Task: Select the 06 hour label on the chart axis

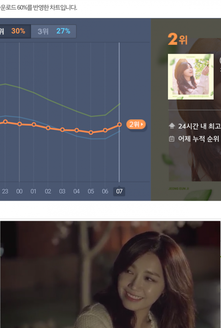Action: coord(105,191)
